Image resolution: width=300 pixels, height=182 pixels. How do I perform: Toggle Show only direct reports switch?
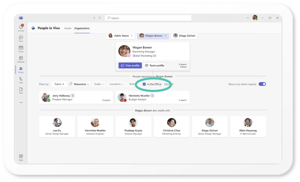(x=262, y=84)
